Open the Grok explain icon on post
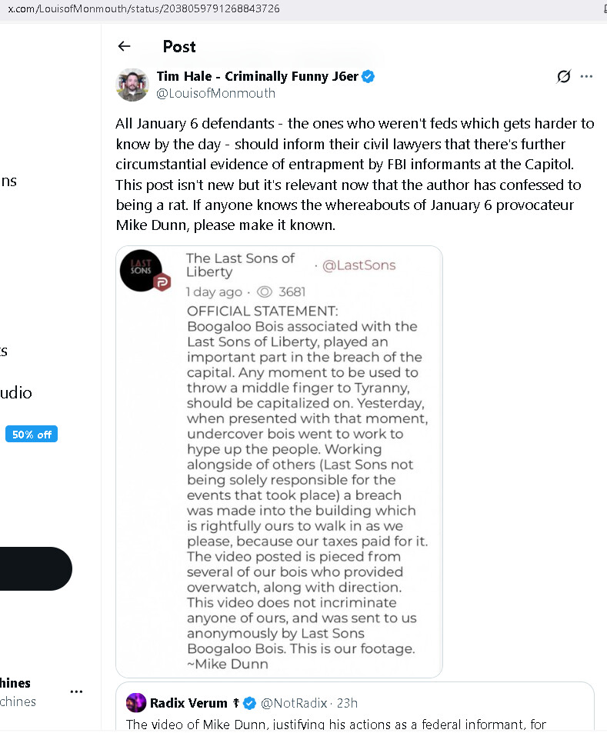 564,76
